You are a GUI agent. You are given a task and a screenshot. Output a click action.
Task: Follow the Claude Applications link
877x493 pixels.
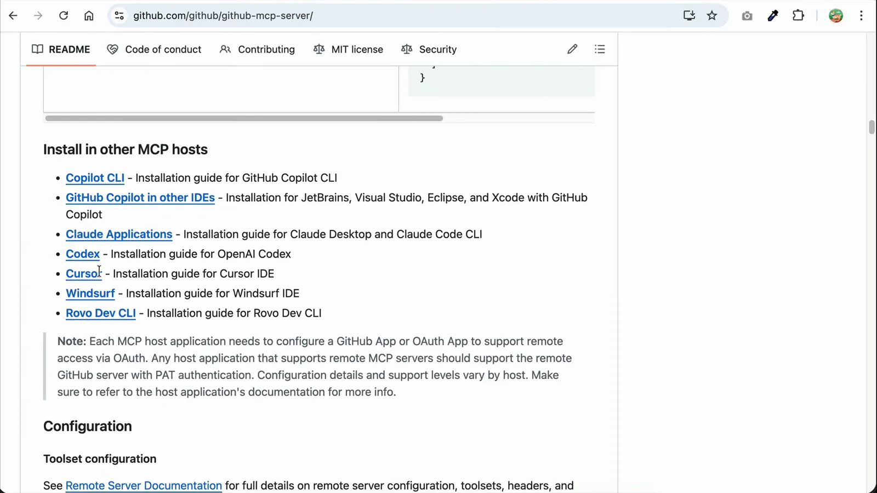tap(119, 234)
